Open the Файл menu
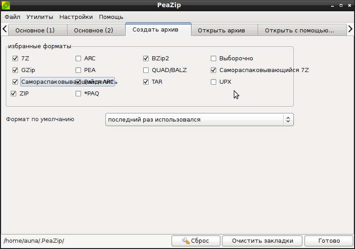The width and height of the screenshot is (355, 249). (13, 17)
